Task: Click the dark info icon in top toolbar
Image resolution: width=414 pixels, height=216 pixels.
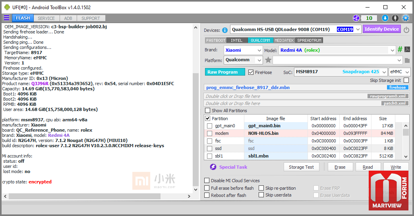Action: pos(395,18)
